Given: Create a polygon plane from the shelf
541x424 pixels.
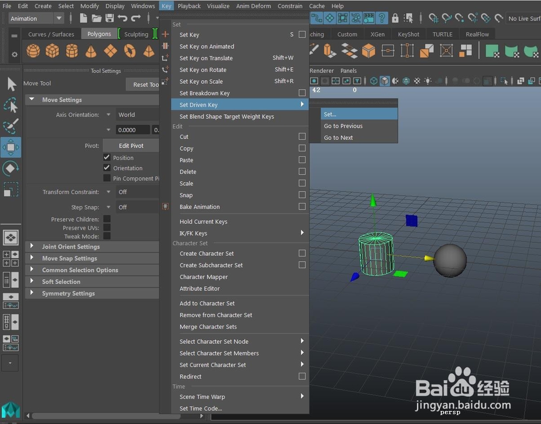Looking at the screenshot, I should coord(110,51).
